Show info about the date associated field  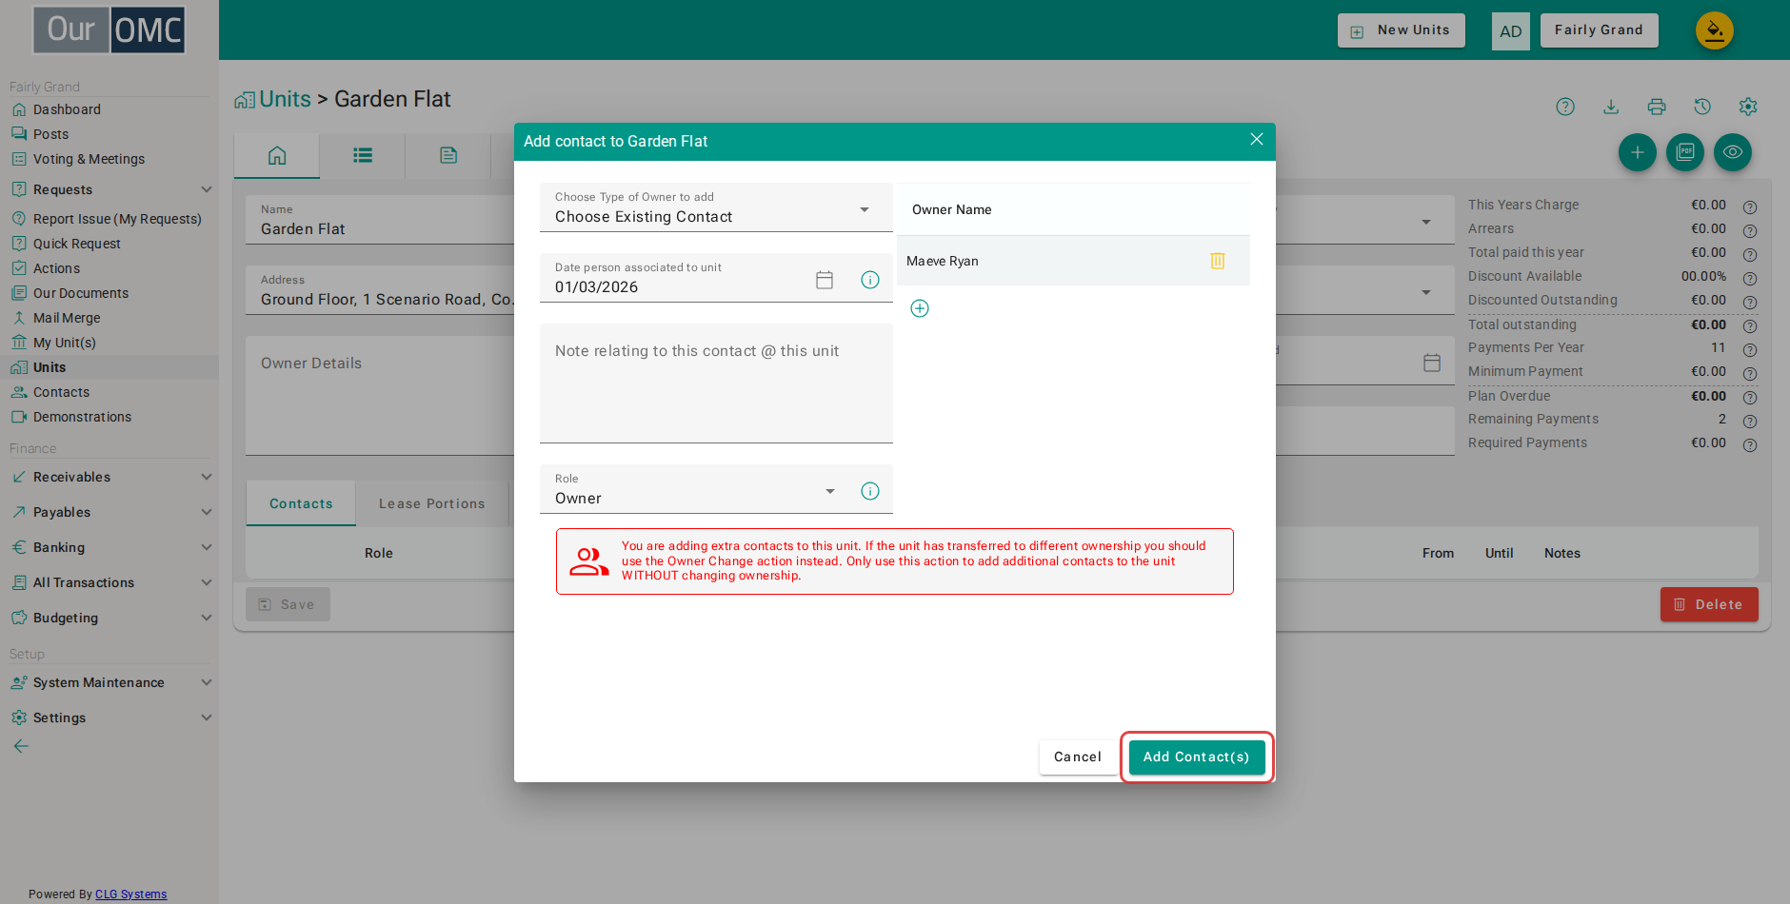870,280
